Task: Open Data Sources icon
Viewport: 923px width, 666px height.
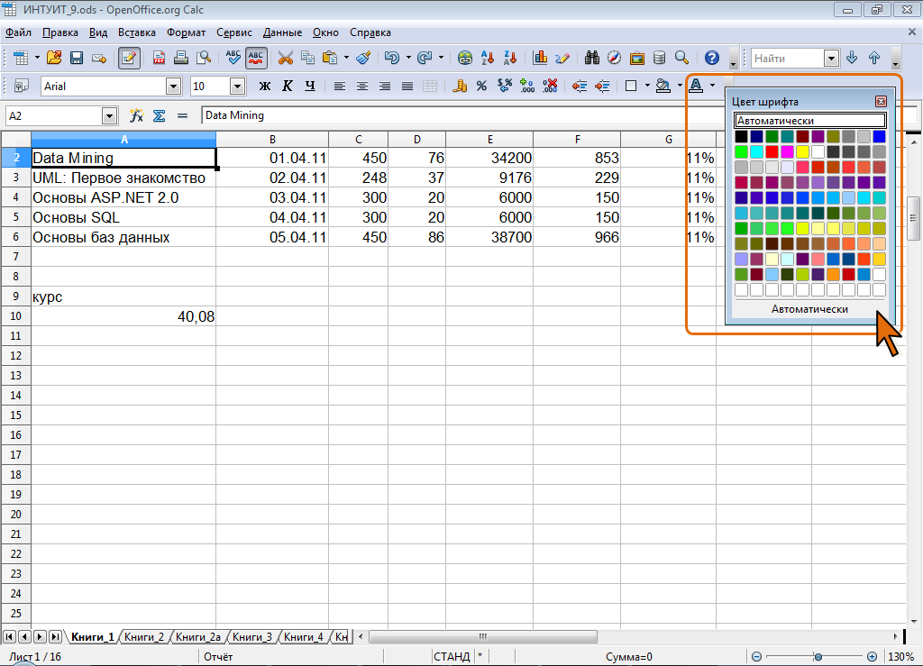Action: (659, 58)
